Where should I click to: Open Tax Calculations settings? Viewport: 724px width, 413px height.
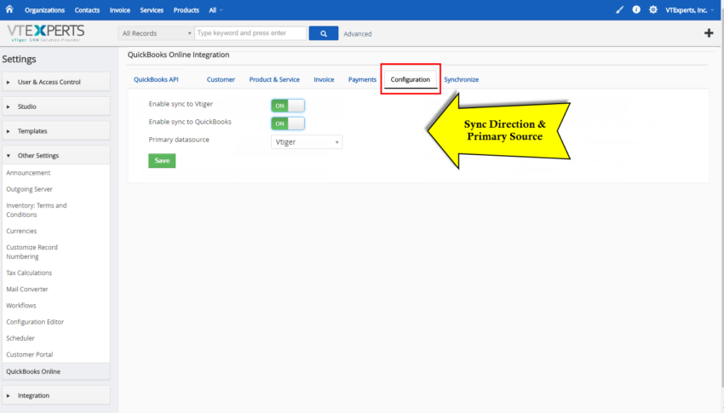[x=29, y=272]
